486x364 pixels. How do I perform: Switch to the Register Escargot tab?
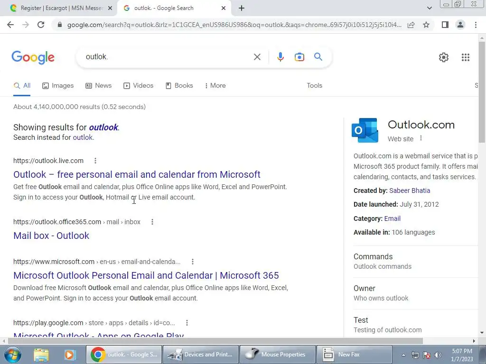(58, 8)
